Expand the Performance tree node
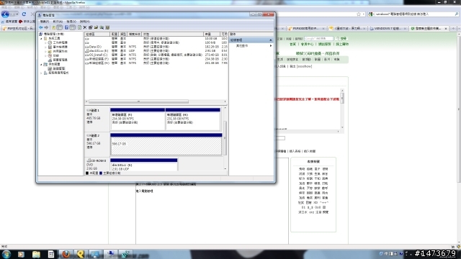 46,55
